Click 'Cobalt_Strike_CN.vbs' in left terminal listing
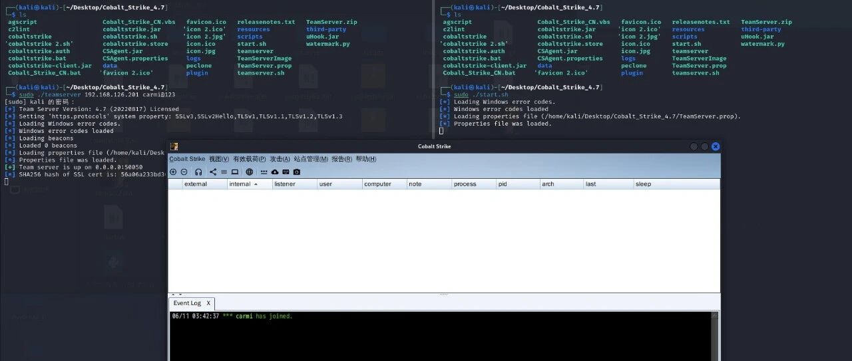 [139, 22]
